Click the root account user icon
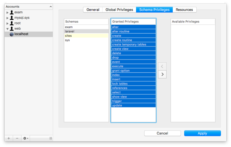 (x=12, y=23)
